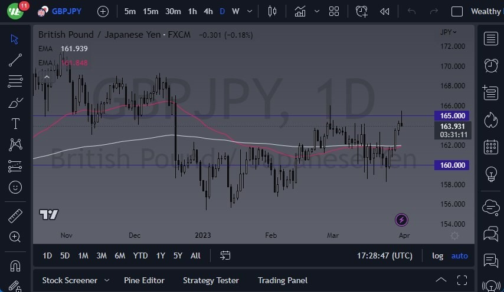Open the ideas light bulb panel
Image resolution: width=504 pixels, height=292 pixels.
(491, 174)
